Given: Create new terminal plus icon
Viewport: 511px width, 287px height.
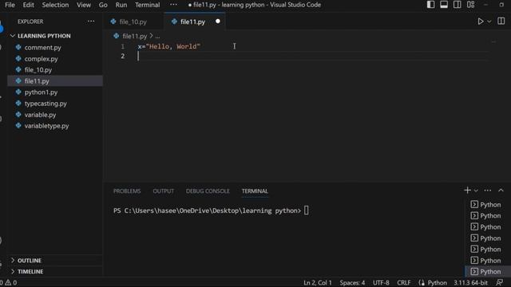Looking at the screenshot, I should coord(467,191).
